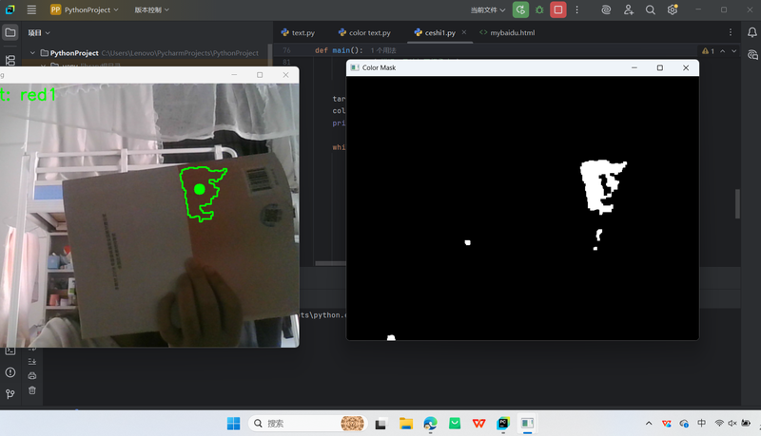Open the 版本控制 dropdown
This screenshot has width=761, height=436.
click(x=151, y=9)
